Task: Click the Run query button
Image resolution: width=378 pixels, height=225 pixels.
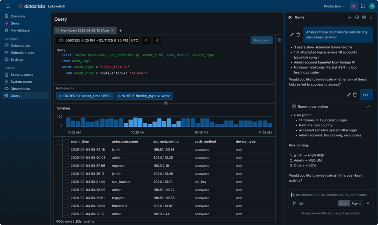Action: [261, 40]
